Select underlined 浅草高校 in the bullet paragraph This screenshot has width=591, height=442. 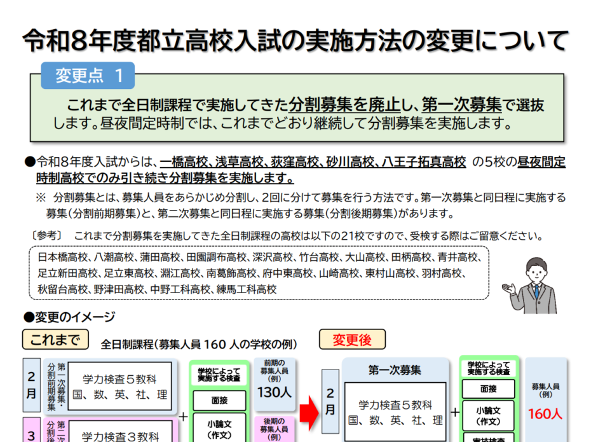point(239,162)
